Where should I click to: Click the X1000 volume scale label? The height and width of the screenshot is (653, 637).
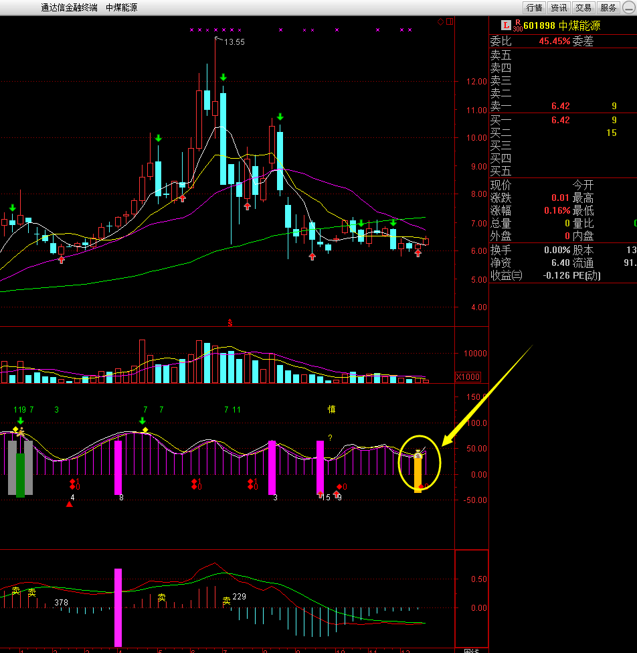pos(468,377)
